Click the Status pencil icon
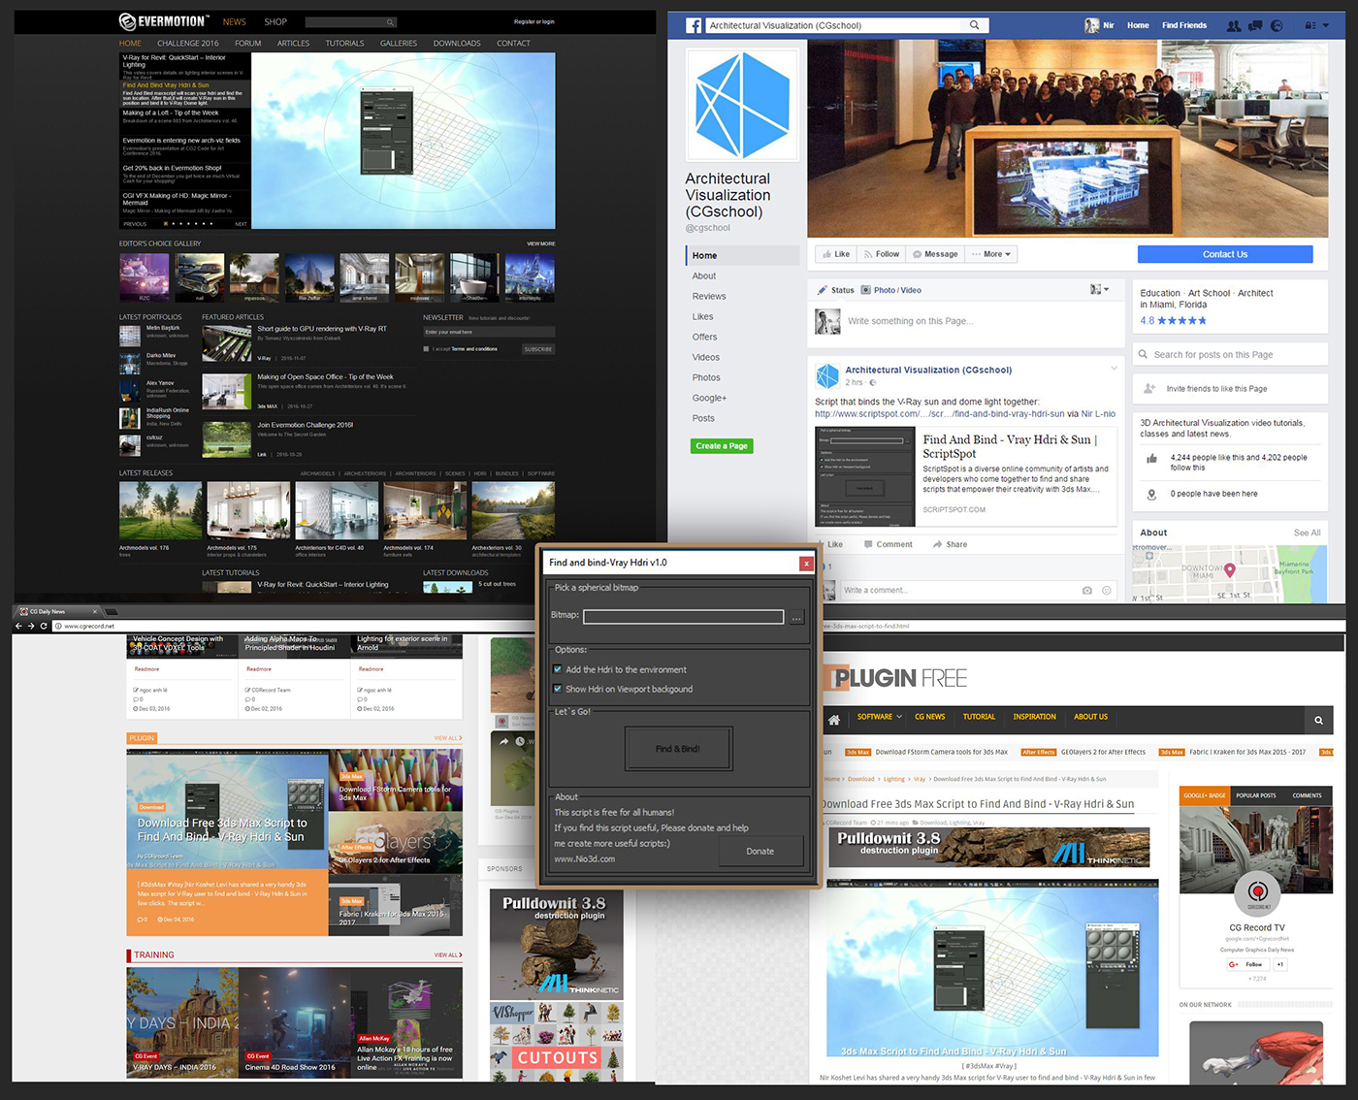1358x1100 pixels. [x=823, y=290]
